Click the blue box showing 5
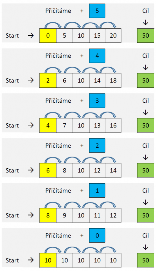 click(97, 11)
